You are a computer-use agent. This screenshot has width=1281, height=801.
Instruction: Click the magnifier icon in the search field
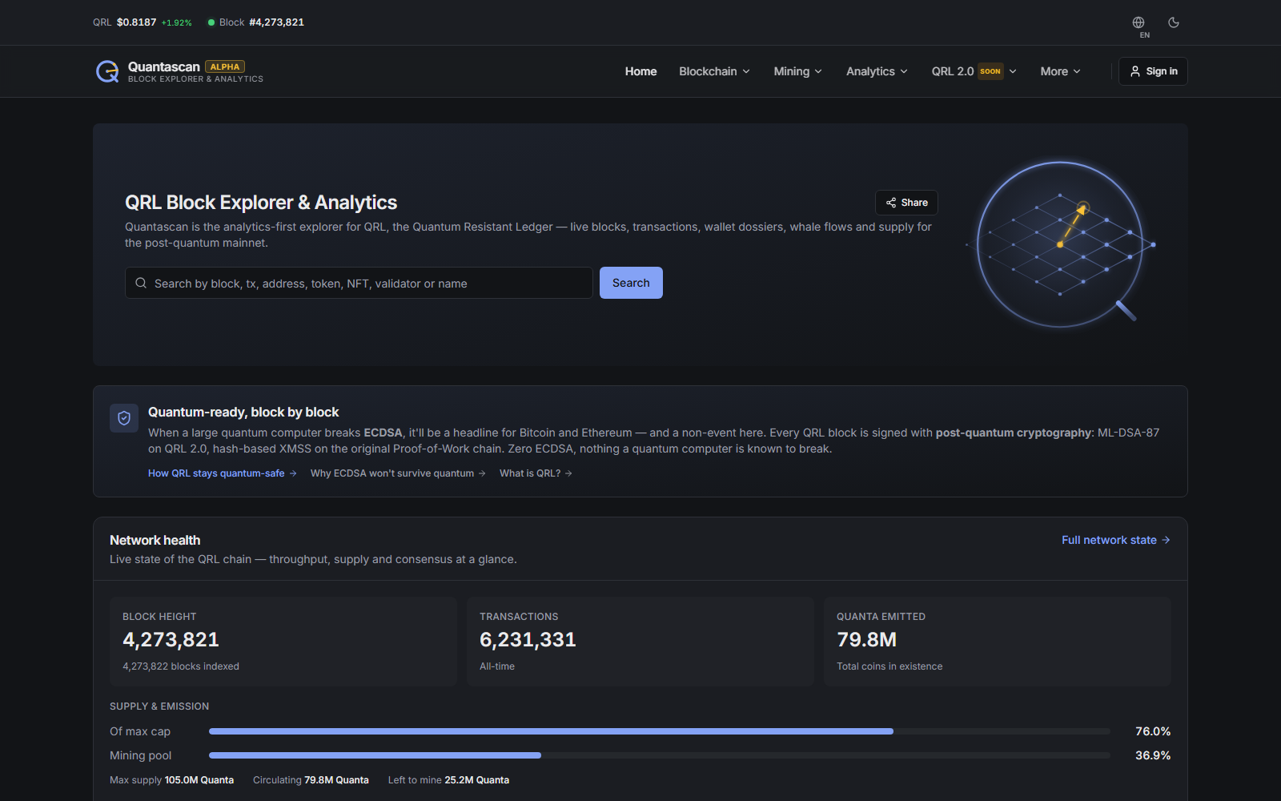[141, 283]
